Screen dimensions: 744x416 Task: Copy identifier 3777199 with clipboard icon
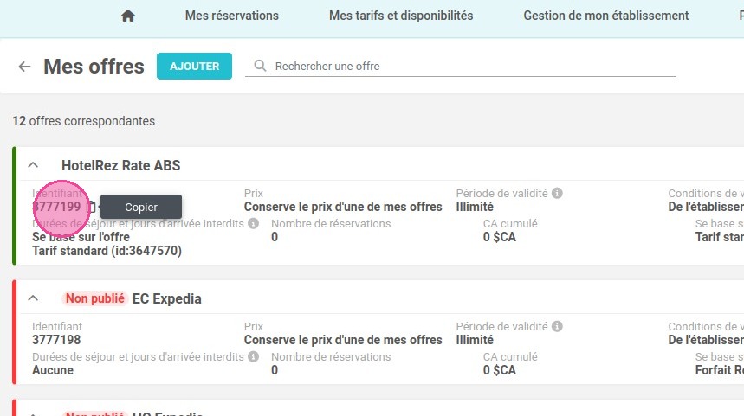pyautogui.click(x=91, y=207)
